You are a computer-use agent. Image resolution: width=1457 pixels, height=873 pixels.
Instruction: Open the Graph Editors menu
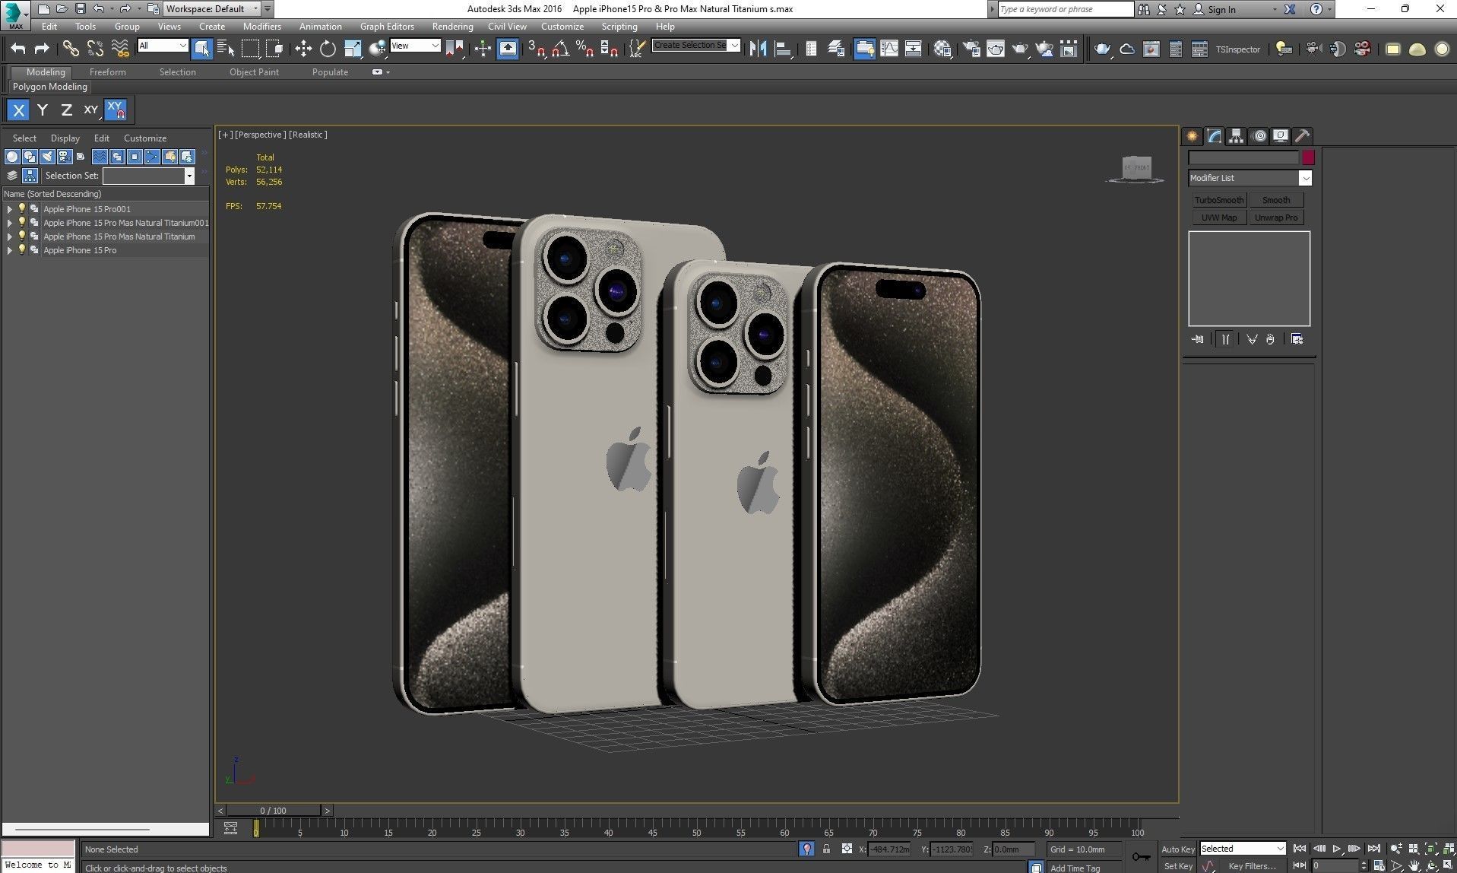coord(387,27)
